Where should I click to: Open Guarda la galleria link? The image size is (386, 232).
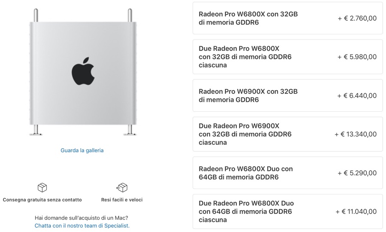[82, 150]
